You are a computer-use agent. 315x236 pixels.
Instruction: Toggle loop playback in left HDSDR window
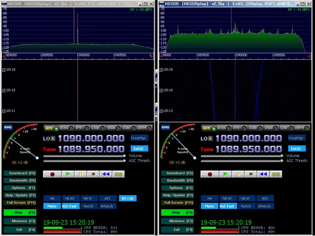tap(118, 174)
